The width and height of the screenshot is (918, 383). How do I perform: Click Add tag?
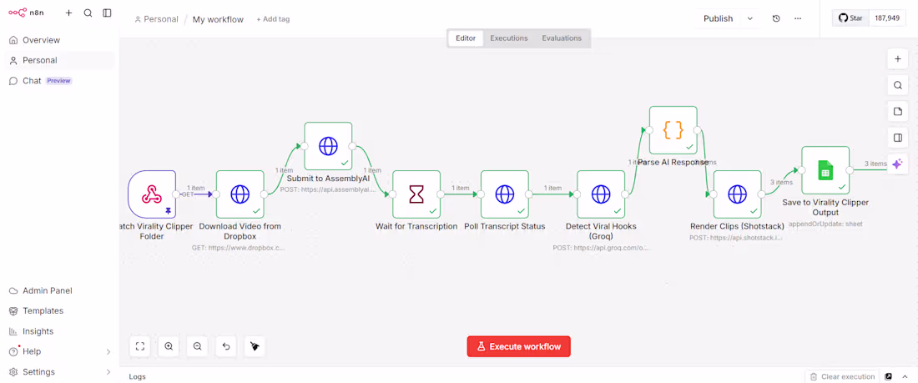[x=273, y=19]
